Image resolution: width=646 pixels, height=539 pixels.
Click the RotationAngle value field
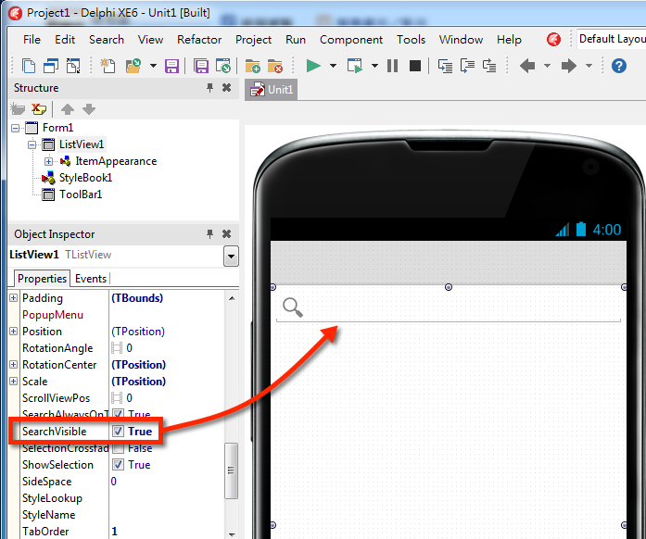167,348
